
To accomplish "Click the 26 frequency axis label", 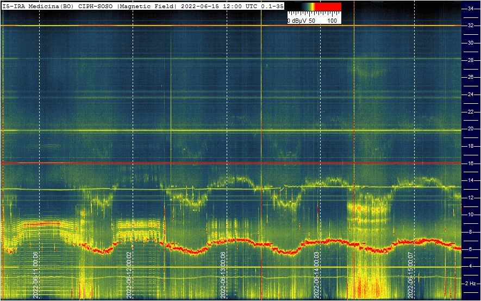I will [x=471, y=77].
